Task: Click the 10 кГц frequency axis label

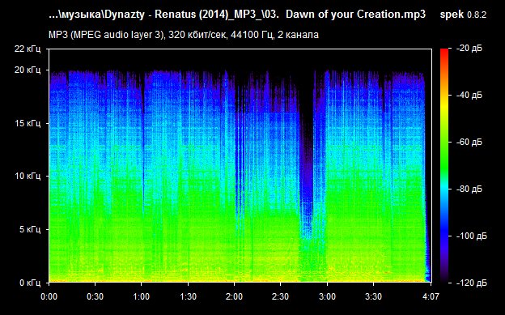Action: (28, 176)
